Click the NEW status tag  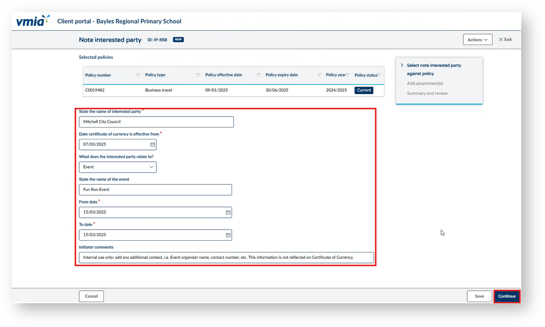point(178,40)
